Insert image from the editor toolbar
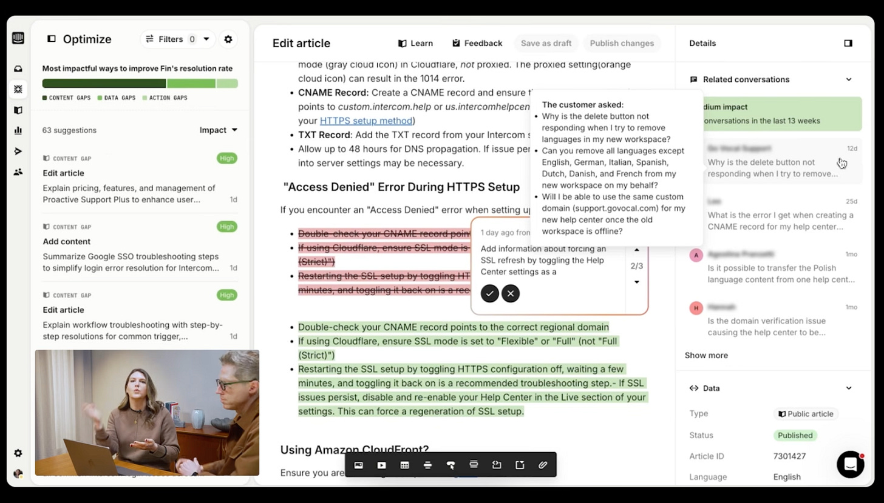Screen dimensions: 884x503 359,465
